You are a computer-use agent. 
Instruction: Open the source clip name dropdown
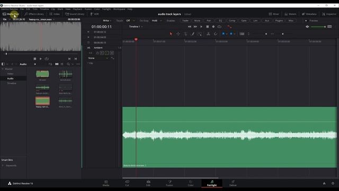42,19
